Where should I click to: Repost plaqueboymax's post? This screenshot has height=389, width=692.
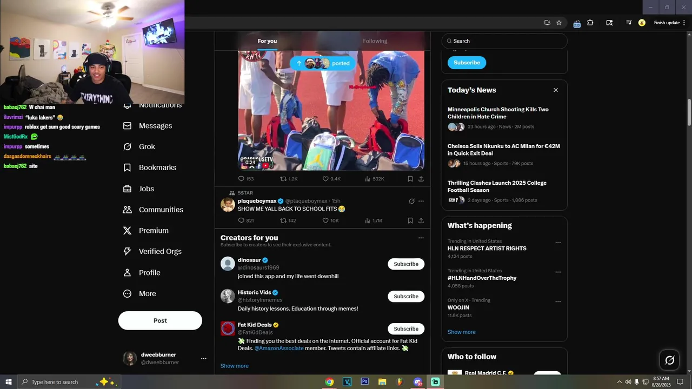[x=288, y=220]
